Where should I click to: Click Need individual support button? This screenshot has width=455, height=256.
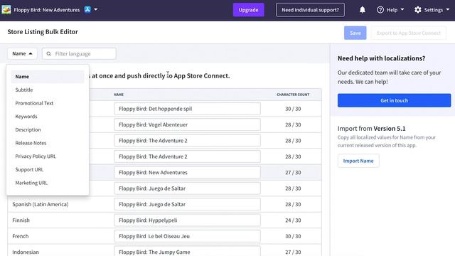310,10
